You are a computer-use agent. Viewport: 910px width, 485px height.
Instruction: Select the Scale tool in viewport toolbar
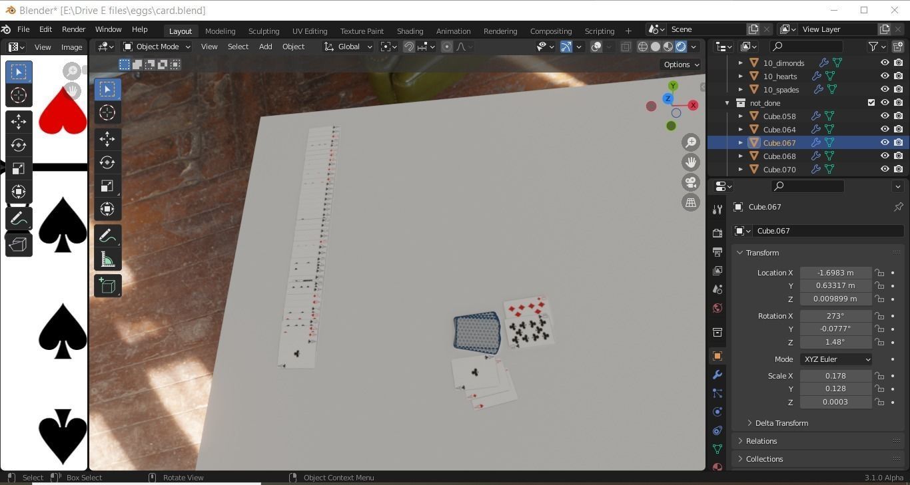tap(107, 186)
